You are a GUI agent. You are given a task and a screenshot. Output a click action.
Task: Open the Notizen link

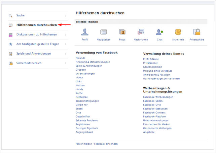80,85
